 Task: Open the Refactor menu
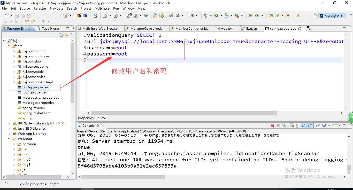[x=40, y=8]
